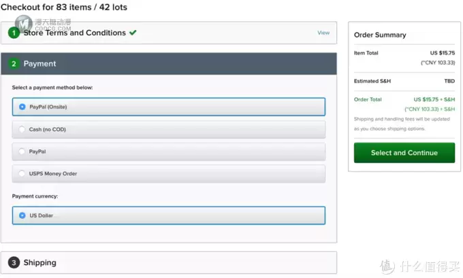Click the green checkmark beside Store Terms
This screenshot has height=278, width=463.
point(133,33)
